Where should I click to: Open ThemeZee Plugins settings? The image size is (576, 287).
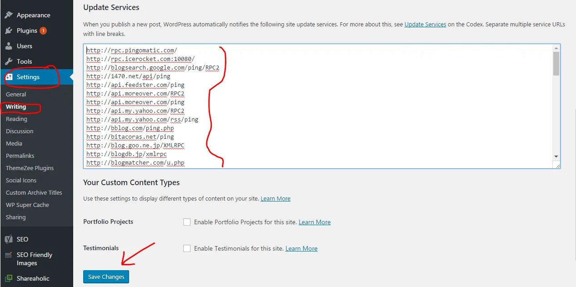(x=30, y=168)
